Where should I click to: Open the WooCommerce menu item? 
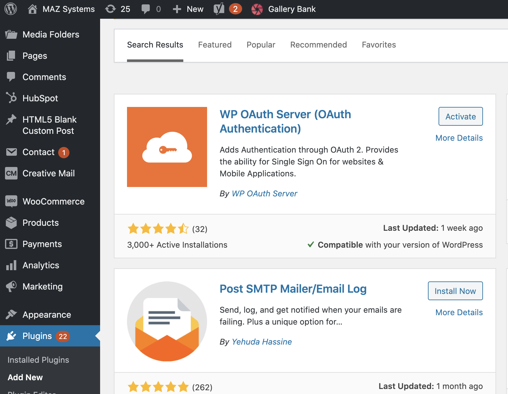point(50,201)
